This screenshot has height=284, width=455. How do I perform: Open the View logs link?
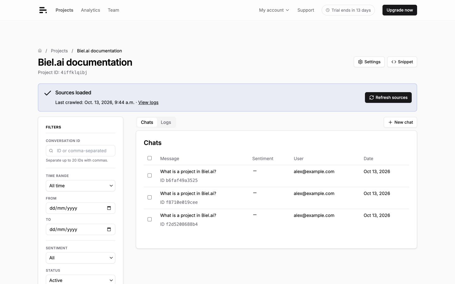pos(148,102)
